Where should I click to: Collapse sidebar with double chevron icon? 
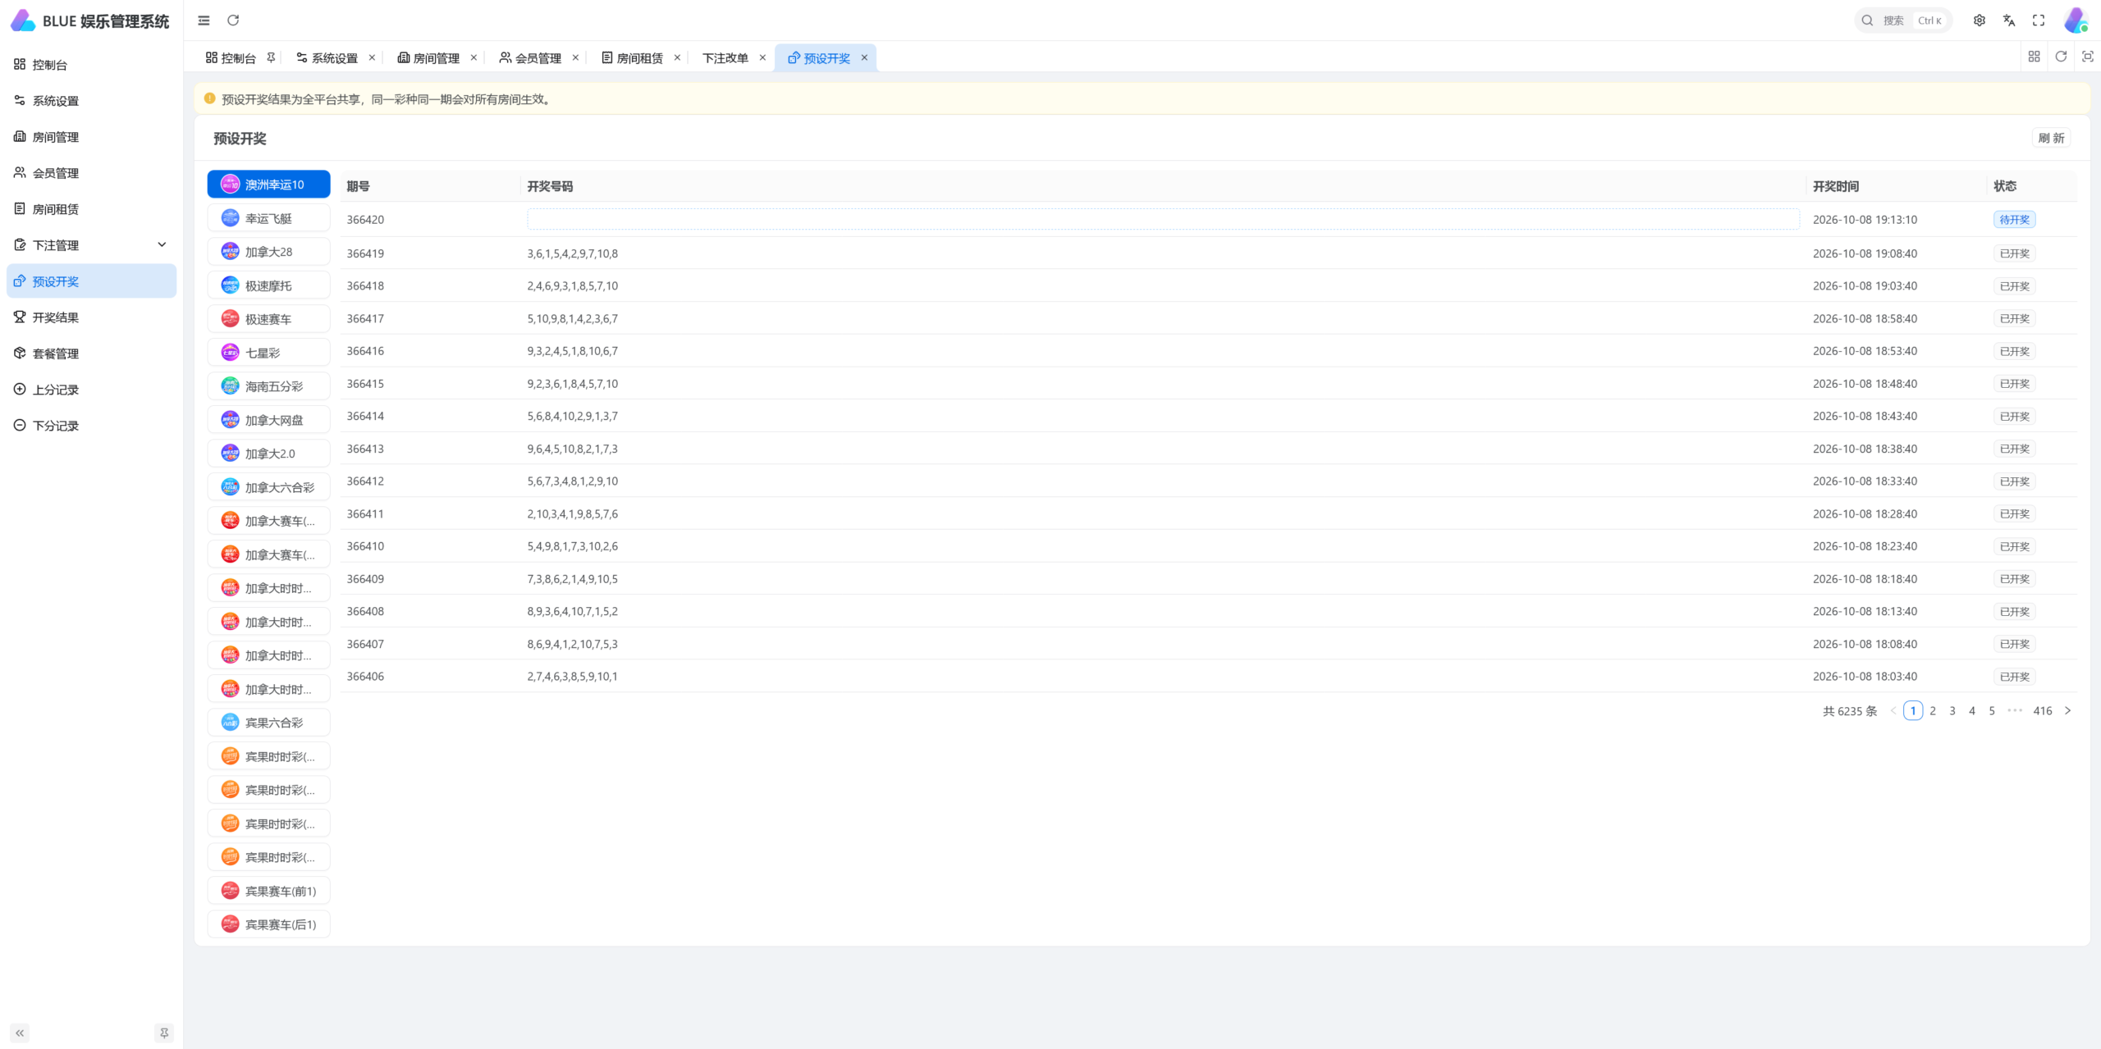point(20,1033)
